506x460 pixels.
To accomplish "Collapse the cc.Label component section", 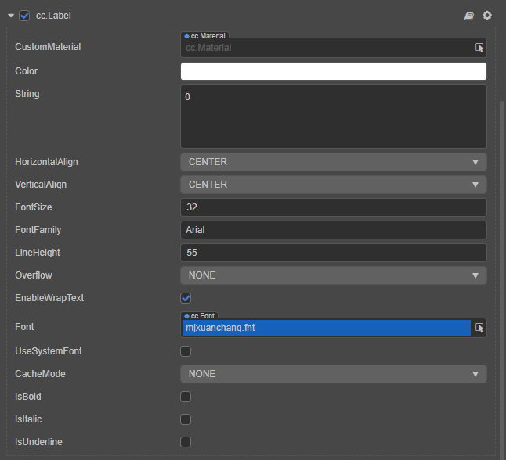I will 11,16.
